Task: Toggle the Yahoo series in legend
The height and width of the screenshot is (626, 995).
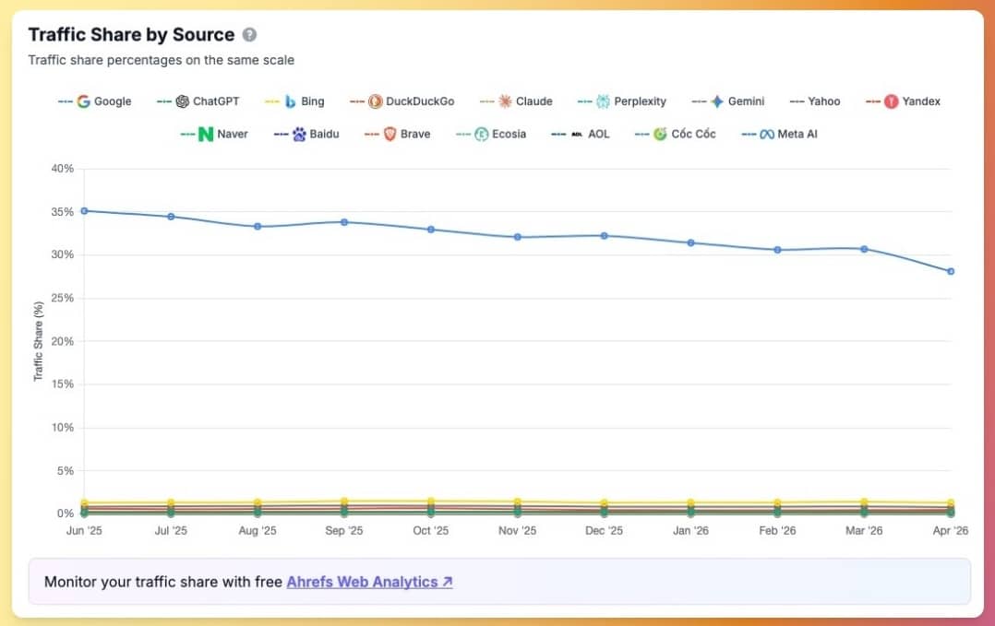Action: (815, 101)
